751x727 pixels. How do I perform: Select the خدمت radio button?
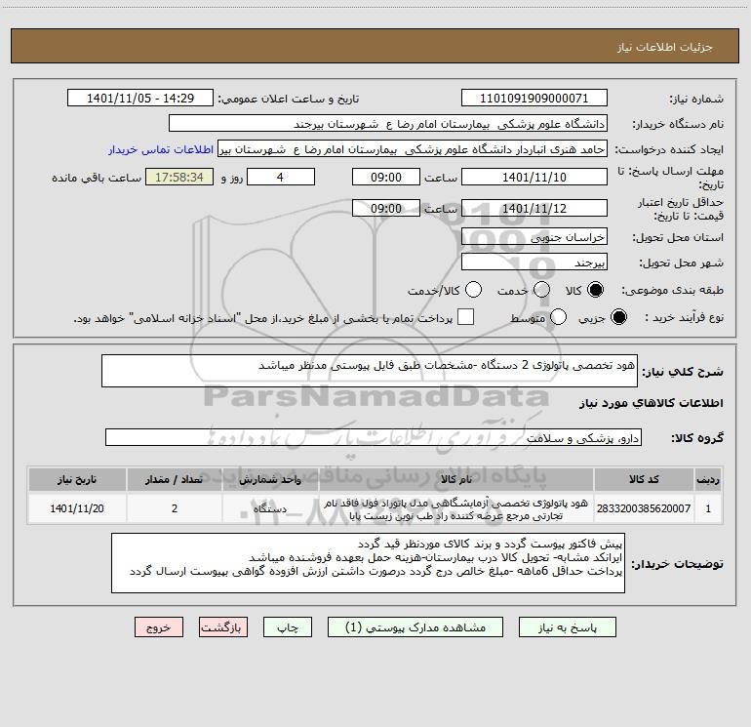click(541, 290)
